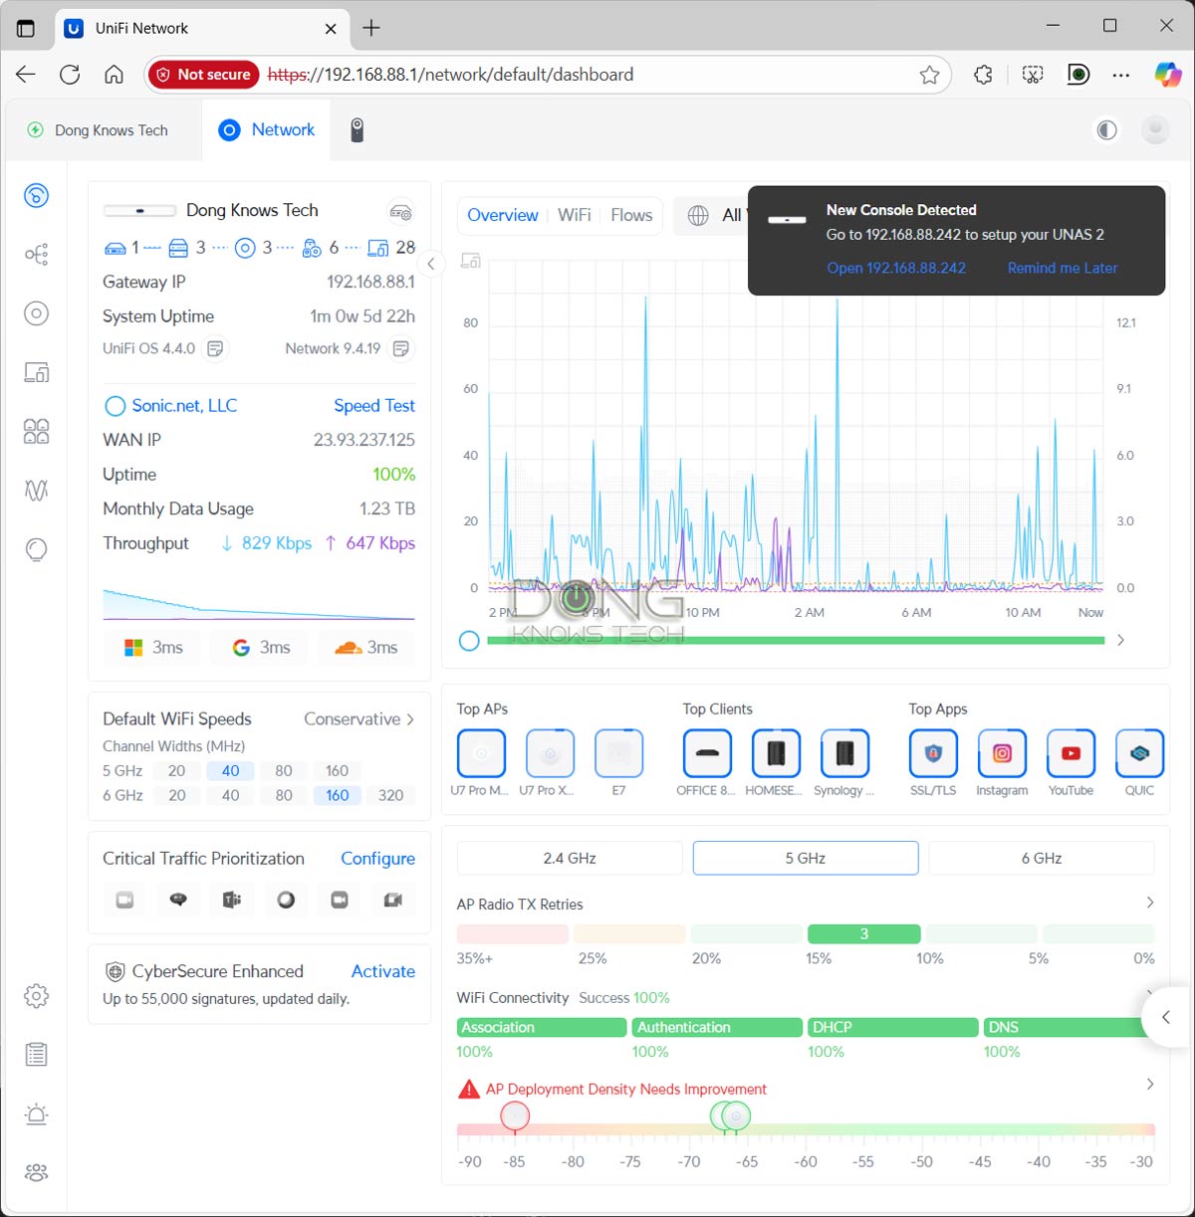Select the 6 GHz band tab

(1042, 858)
